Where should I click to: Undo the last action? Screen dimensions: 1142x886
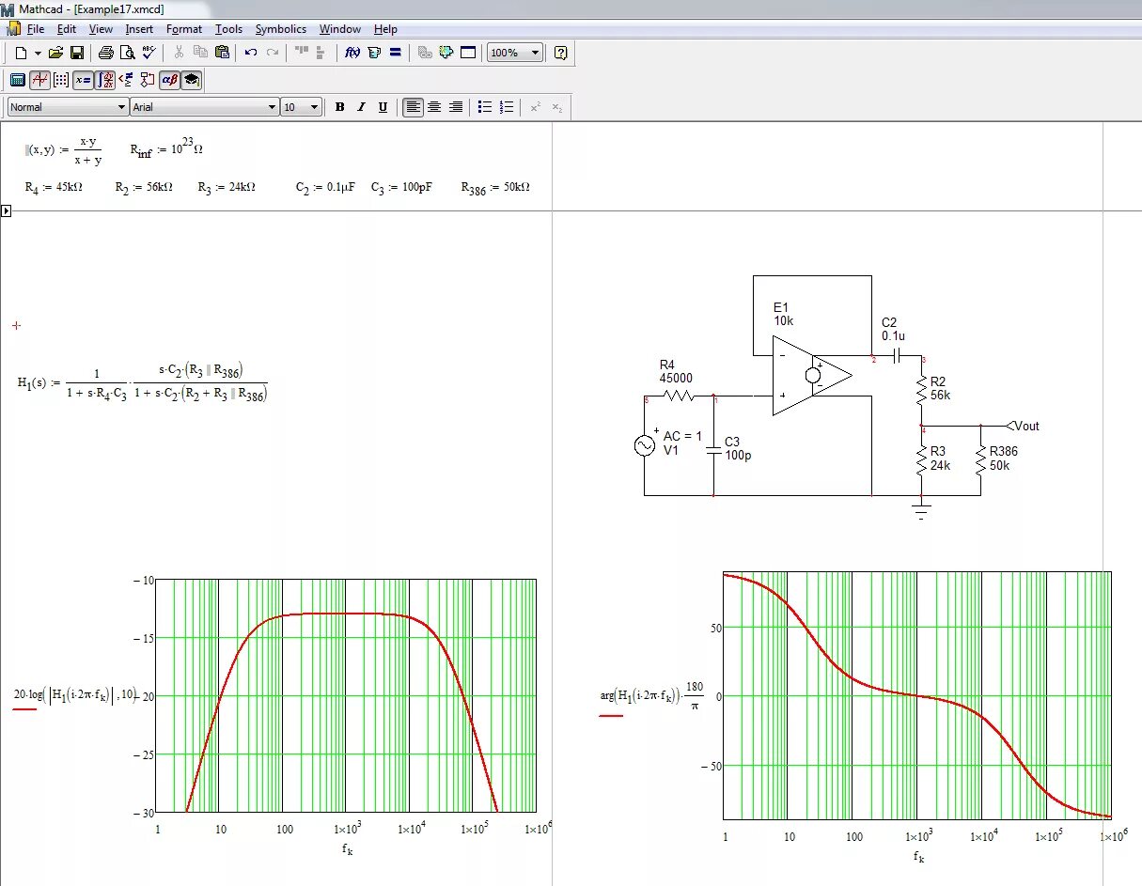coord(251,53)
